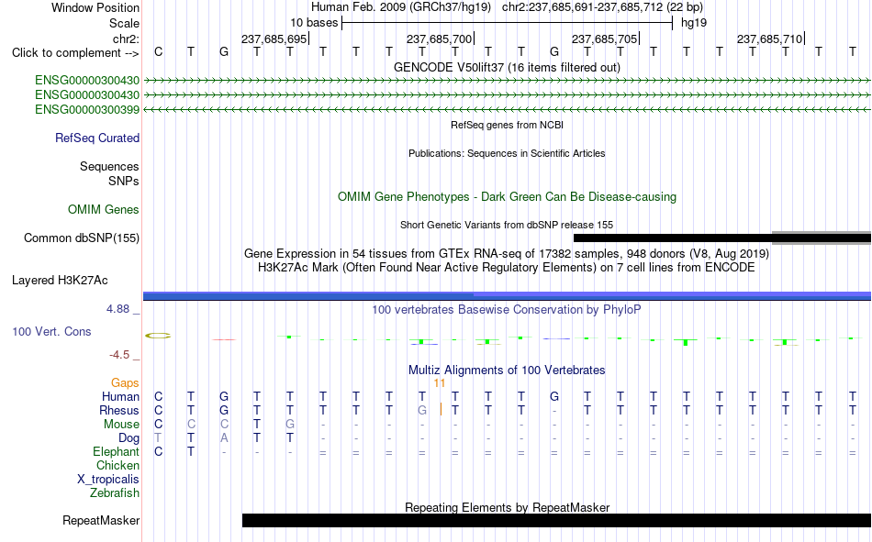Viewport: 872px width, 542px height.
Task: Click the G base in the Mouse row
Action: click(290, 424)
